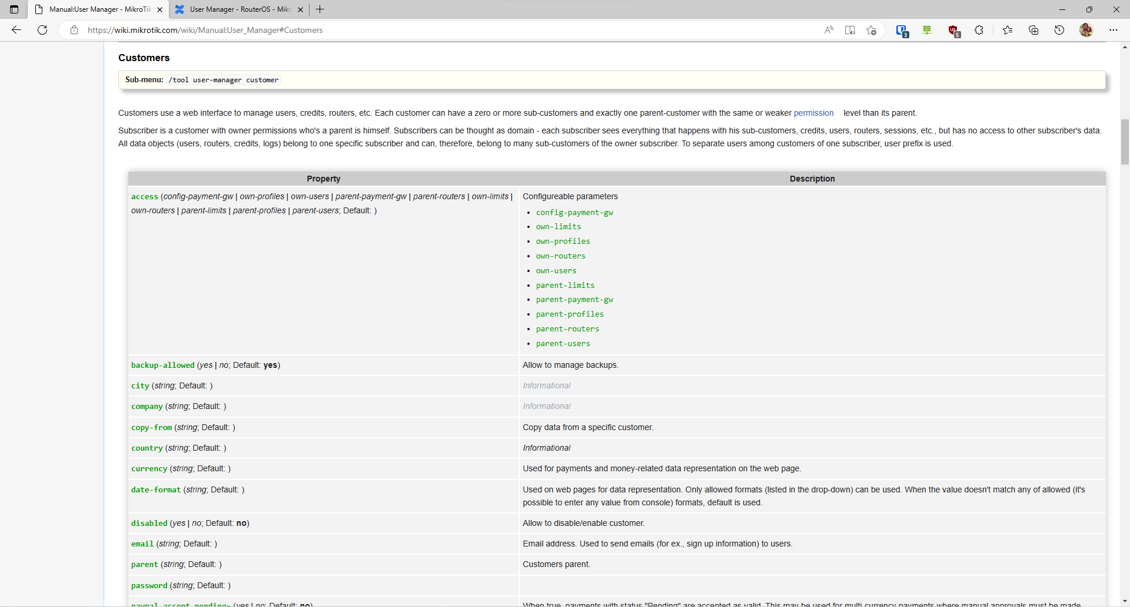Viewport: 1130px width, 607px height.
Task: Open the Collections panel
Action: [1034, 30]
